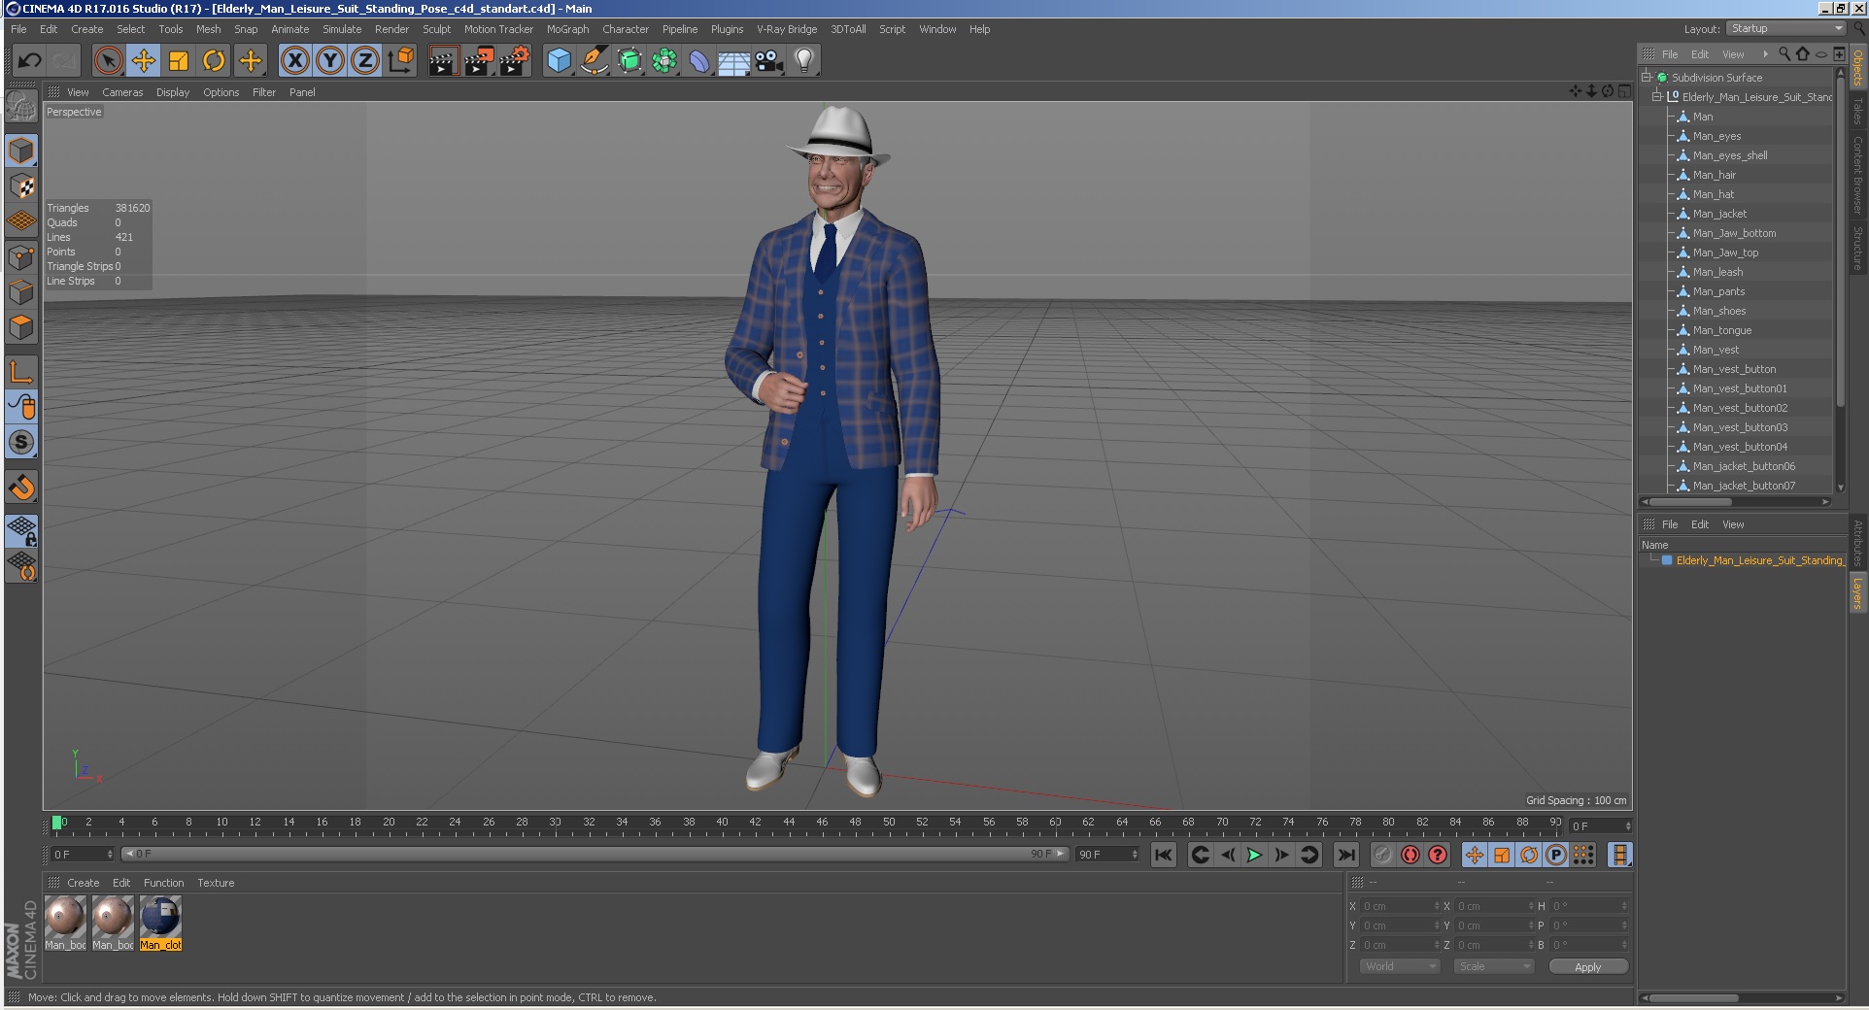Click the Apply button

pyautogui.click(x=1587, y=967)
